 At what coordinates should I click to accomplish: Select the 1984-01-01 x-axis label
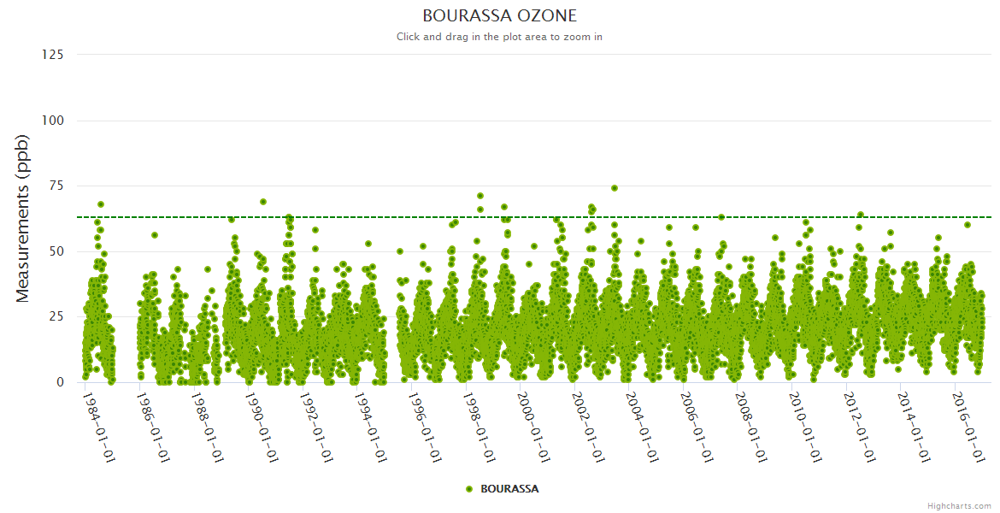click(98, 427)
